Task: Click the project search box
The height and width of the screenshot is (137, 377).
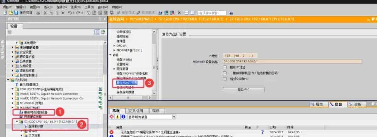Action: point(212,13)
